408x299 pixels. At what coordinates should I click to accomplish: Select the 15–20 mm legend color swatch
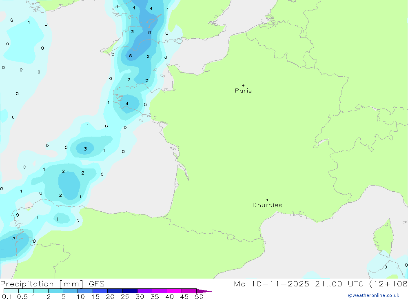tap(100, 291)
